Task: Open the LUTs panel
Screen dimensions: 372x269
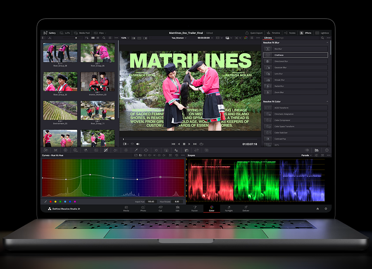Action: pyautogui.click(x=65, y=33)
